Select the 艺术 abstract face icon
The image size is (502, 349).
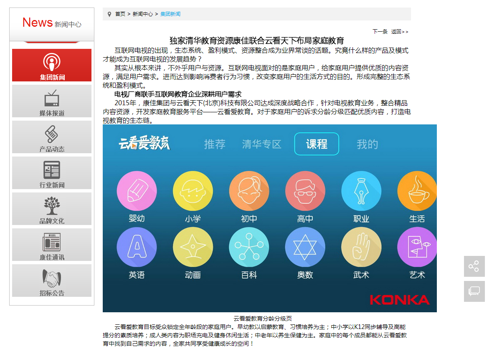click(x=417, y=247)
